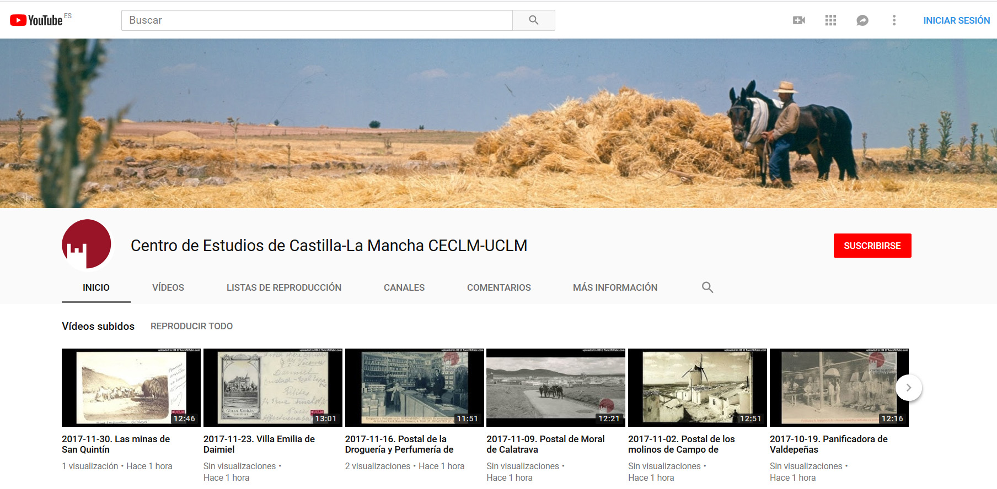Focus the Buscar search field
This screenshot has width=997, height=489.
tap(317, 20)
